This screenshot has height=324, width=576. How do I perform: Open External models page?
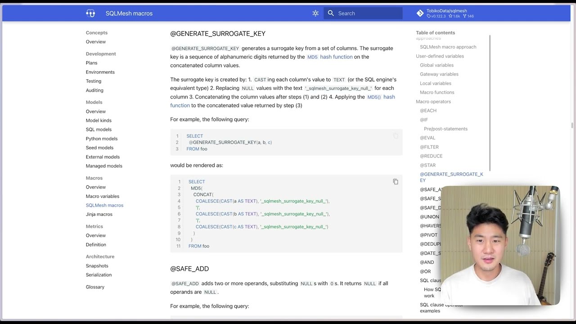(x=103, y=157)
